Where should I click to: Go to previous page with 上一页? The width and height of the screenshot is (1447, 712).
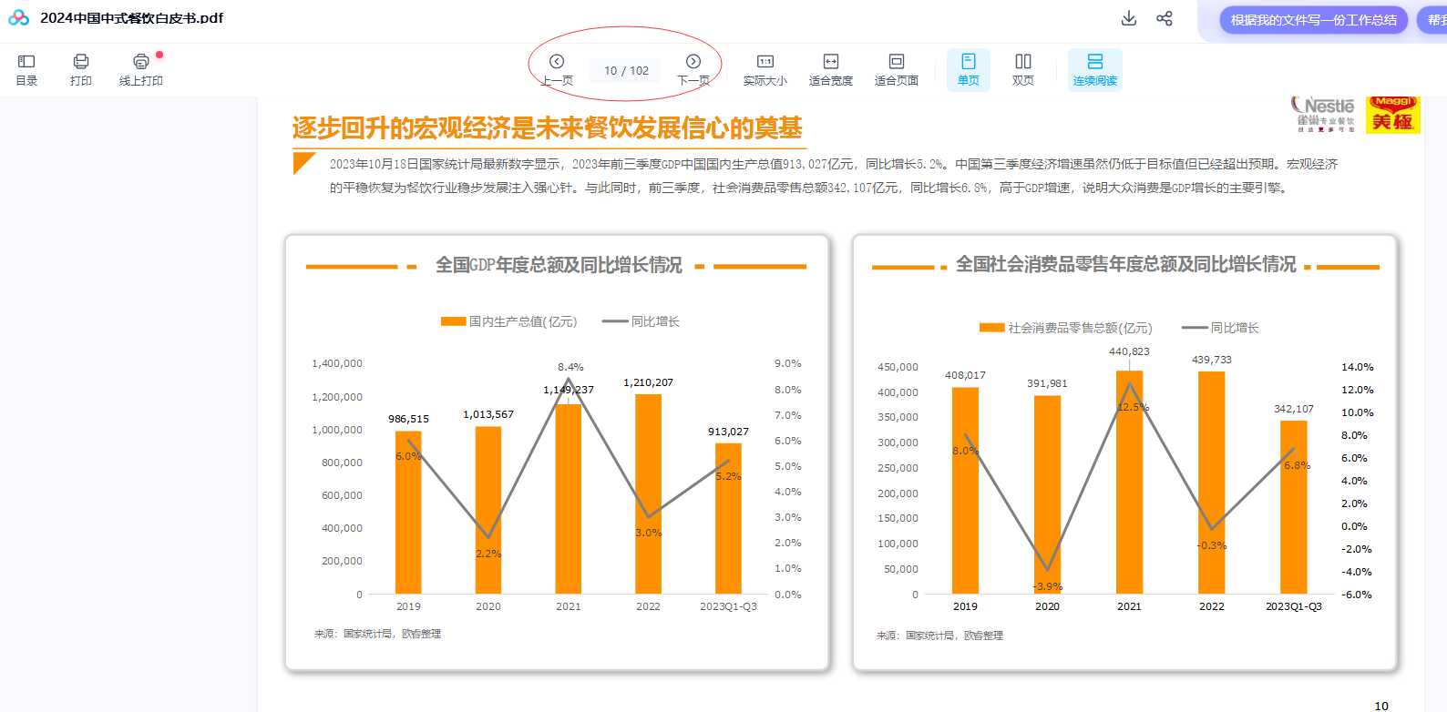557,69
